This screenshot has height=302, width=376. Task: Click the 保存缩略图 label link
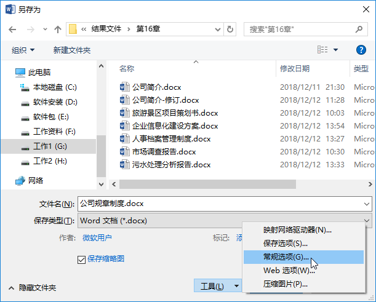tap(106, 259)
